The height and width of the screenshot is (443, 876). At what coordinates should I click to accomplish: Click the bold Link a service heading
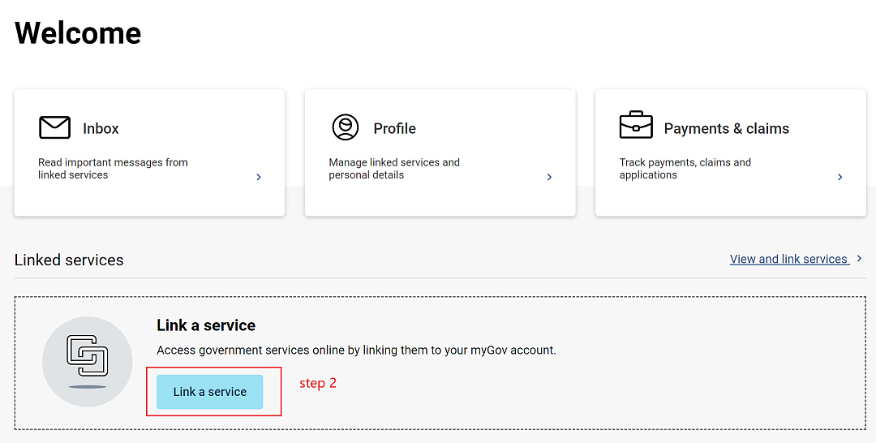coord(205,325)
